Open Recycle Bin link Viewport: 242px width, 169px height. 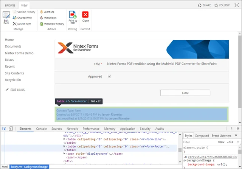[x=13, y=80]
